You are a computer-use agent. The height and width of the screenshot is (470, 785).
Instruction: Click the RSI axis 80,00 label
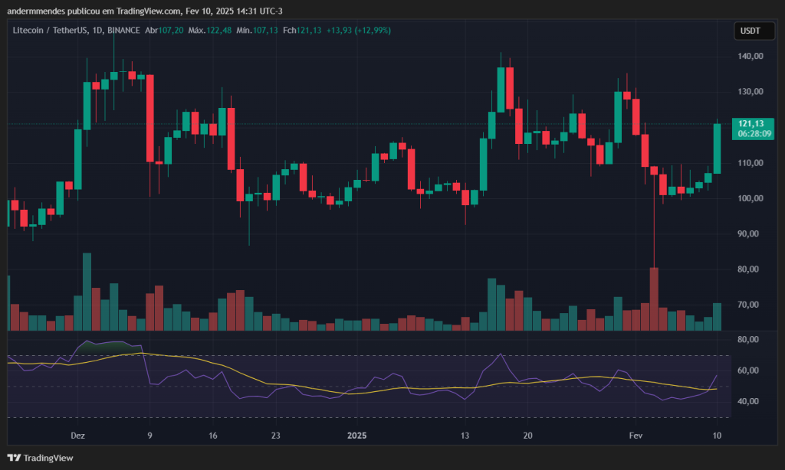tap(748, 340)
